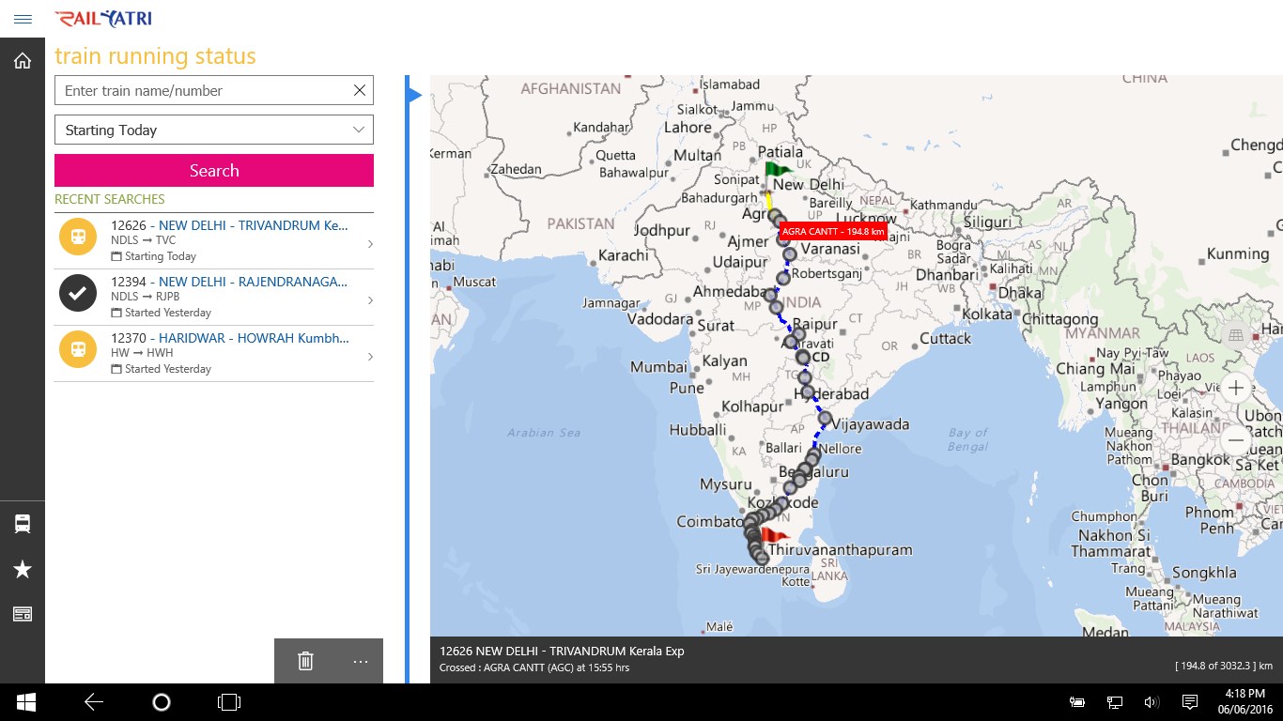The height and width of the screenshot is (721, 1283).
Task: Open the train icon in left sidebar
Action: coord(23,524)
